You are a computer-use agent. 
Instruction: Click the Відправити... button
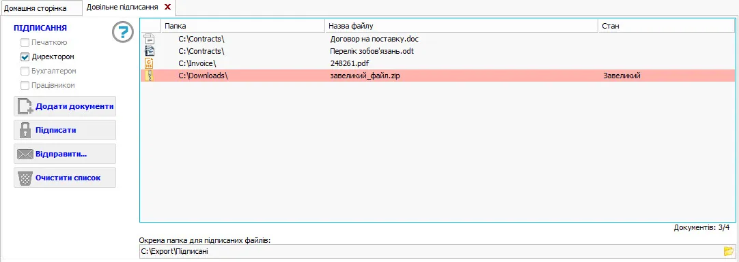click(x=65, y=154)
